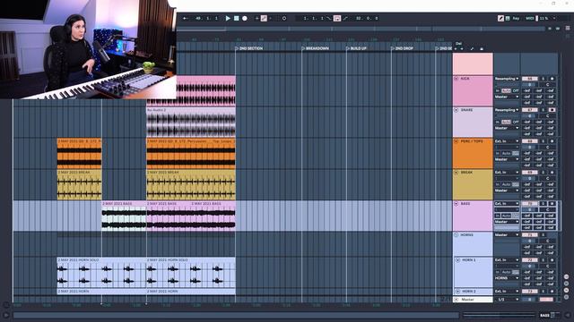Image resolution: width=574 pixels, height=322 pixels.
Task: Toggle Draw Mode pencil icon
Action: tap(500, 18)
